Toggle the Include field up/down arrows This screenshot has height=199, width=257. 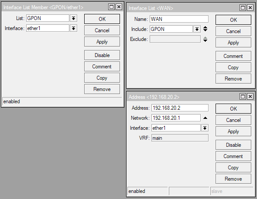tap(205, 29)
